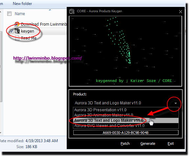This screenshot has width=189, height=156.
Task: Click the Patch button
Action: (125, 143)
